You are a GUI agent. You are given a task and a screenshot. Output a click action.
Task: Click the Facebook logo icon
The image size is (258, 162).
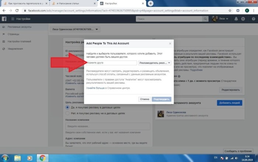[x=4, y=19]
